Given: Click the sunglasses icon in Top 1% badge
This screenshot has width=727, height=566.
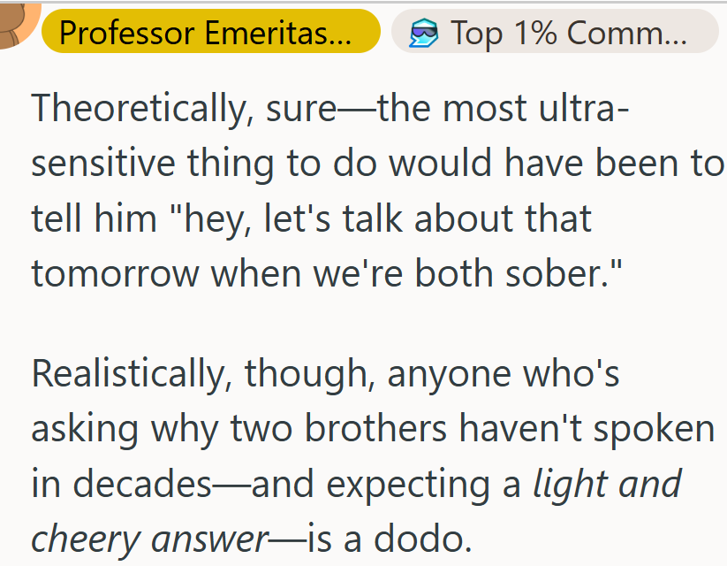Looking at the screenshot, I should [x=424, y=34].
